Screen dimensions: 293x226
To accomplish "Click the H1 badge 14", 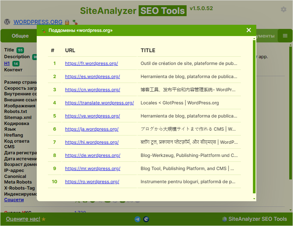I will pyautogui.click(x=16, y=64).
